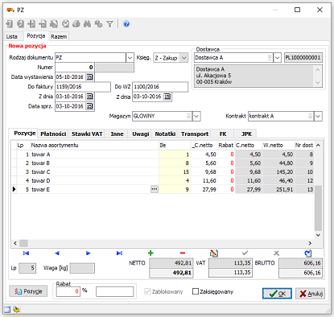
Task: Open search with the binoculars icon
Action: [87, 24]
